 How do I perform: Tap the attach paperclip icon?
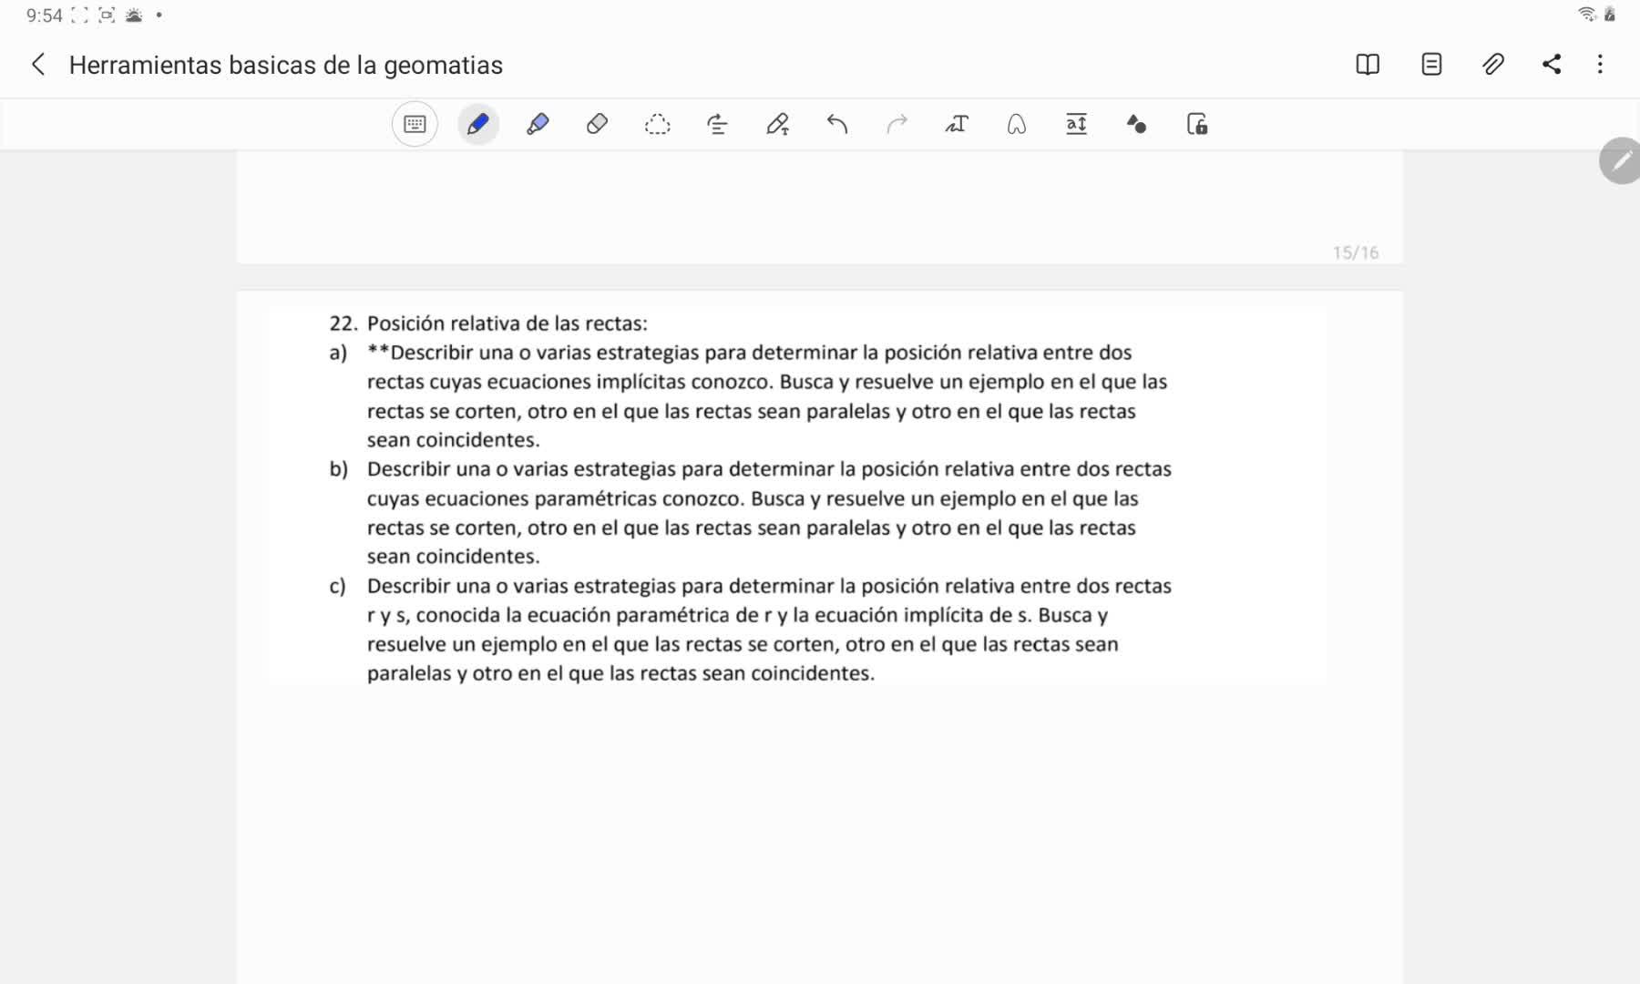pyautogui.click(x=1492, y=65)
